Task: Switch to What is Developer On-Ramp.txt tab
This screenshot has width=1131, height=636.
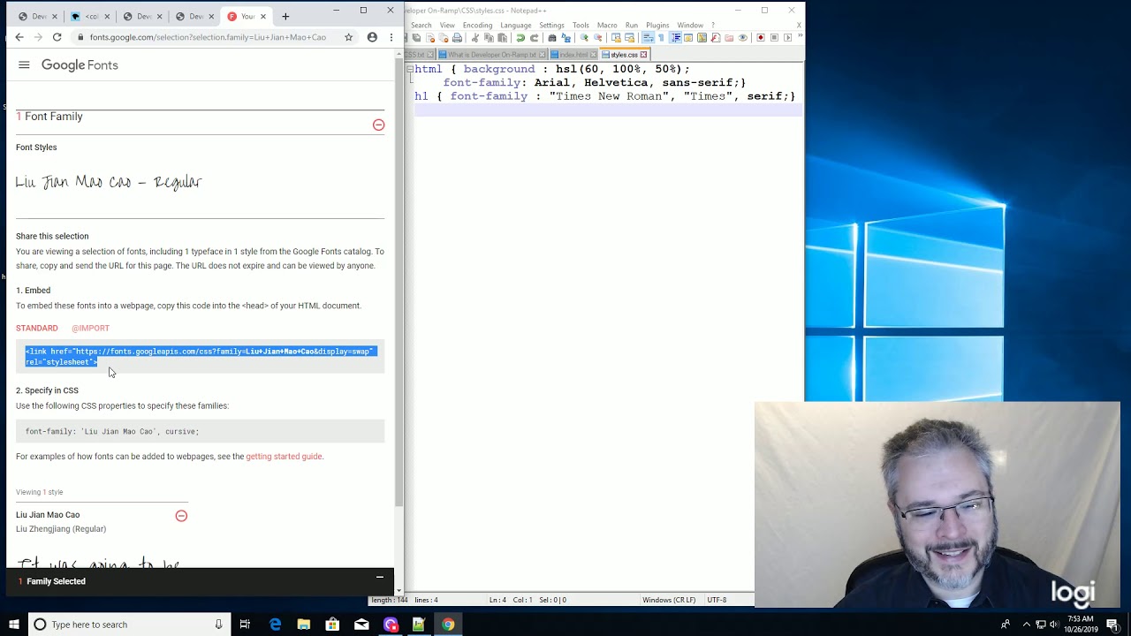Action: pos(492,55)
